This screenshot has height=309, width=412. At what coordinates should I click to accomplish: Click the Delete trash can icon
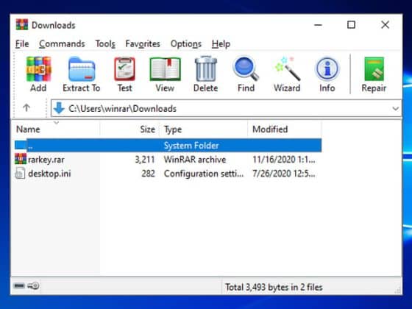(x=206, y=69)
